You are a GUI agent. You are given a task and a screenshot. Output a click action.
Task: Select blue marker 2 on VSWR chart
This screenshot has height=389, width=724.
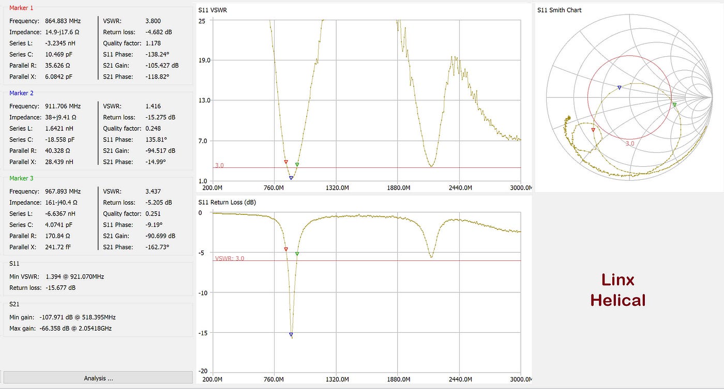(x=291, y=178)
